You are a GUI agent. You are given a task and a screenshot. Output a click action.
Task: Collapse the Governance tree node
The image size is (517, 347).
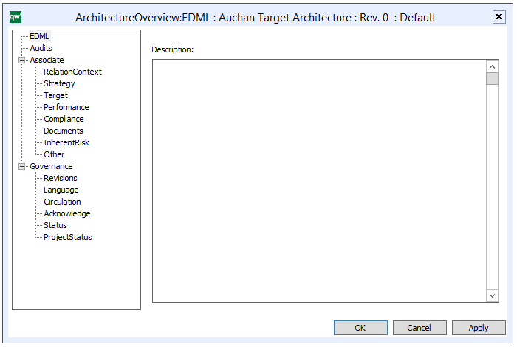(22, 166)
